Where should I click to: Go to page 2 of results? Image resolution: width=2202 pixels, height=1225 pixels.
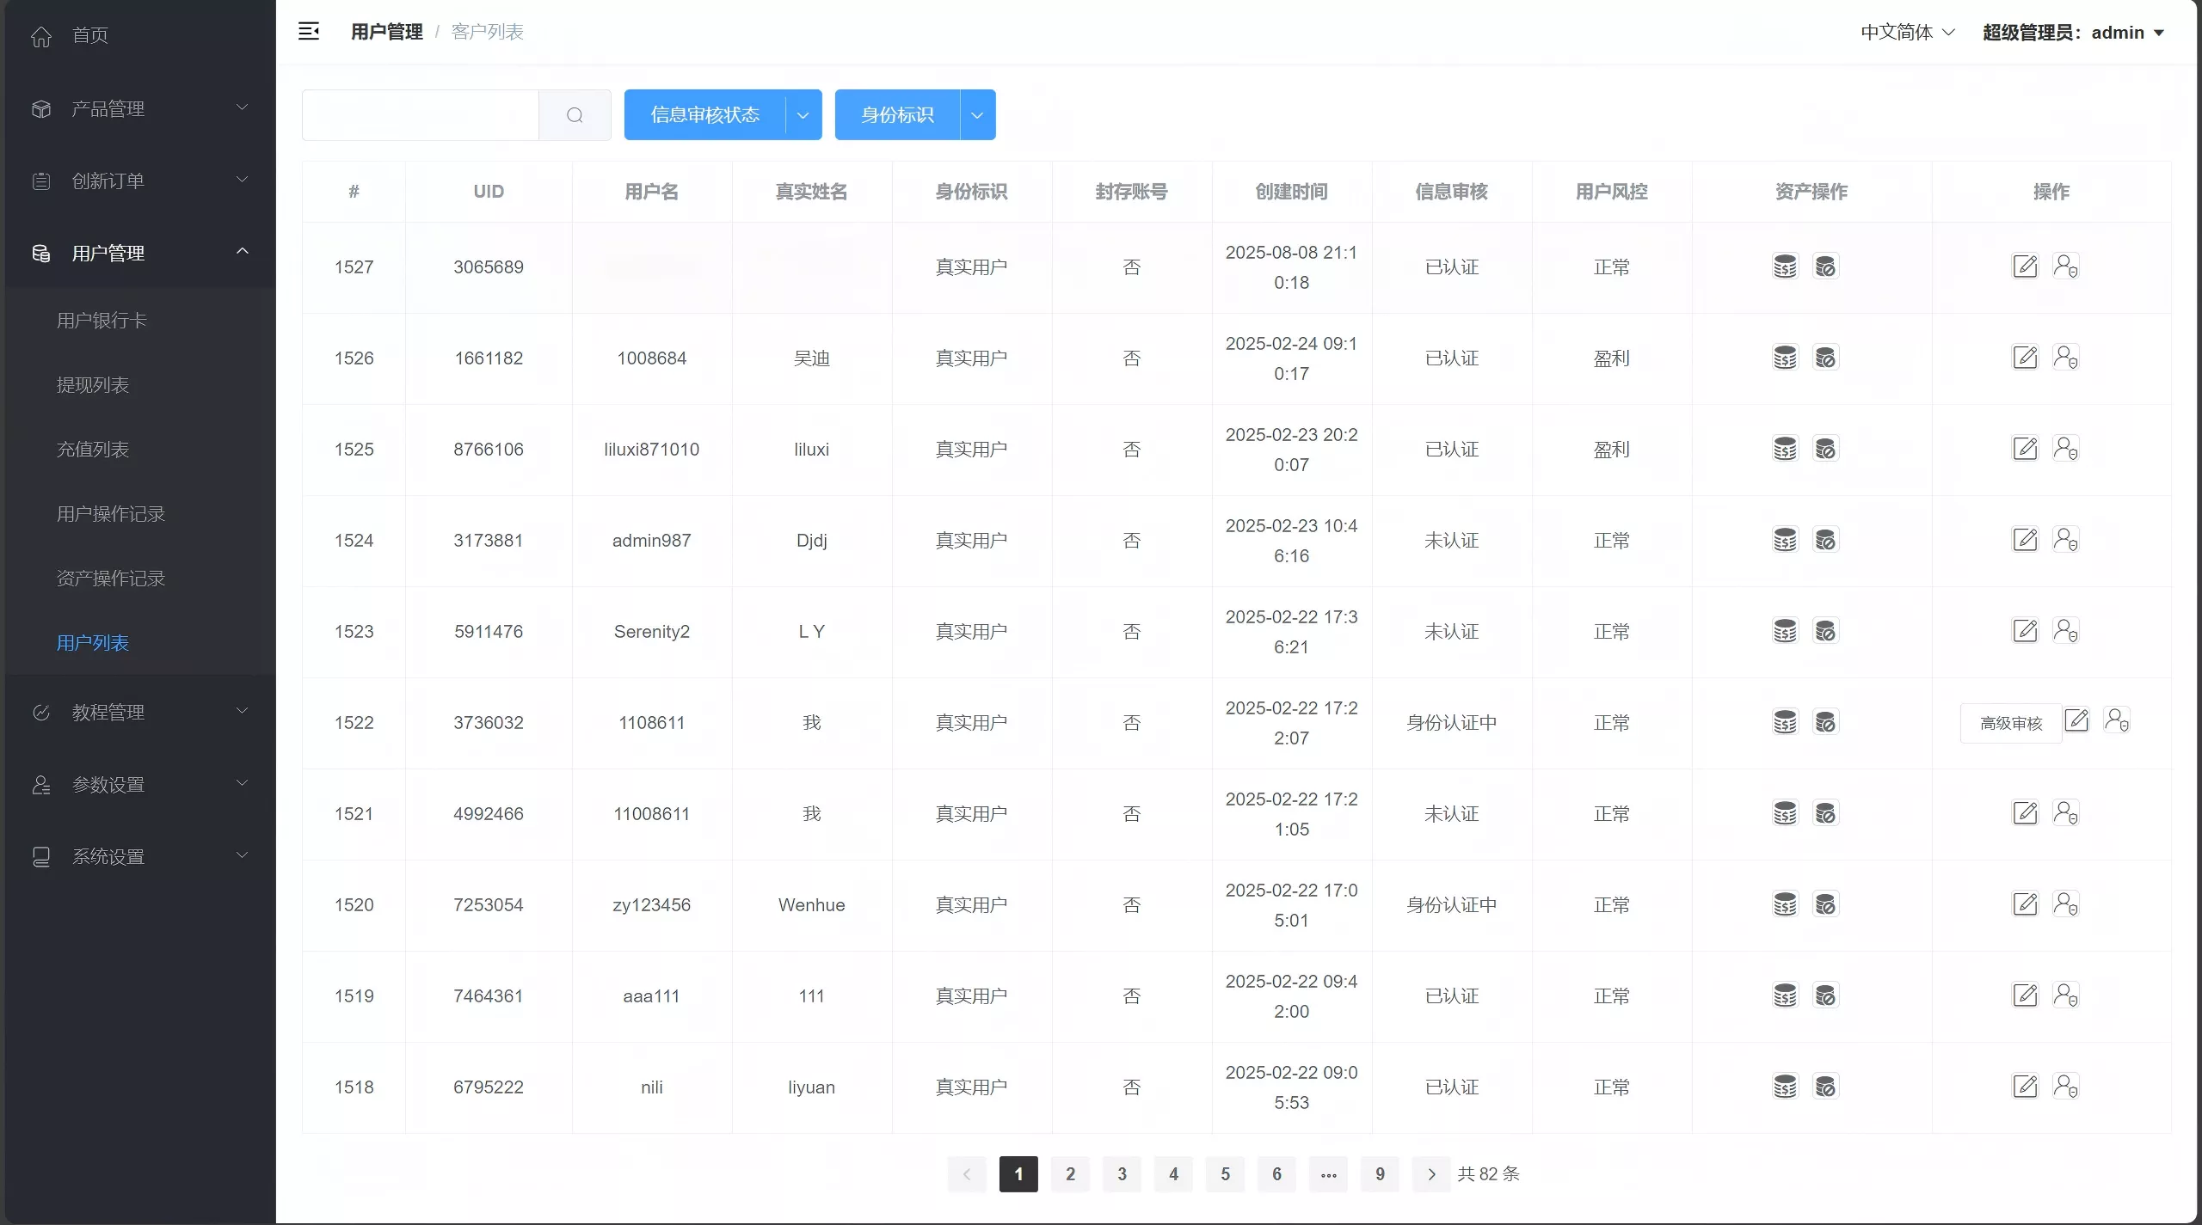1070,1174
